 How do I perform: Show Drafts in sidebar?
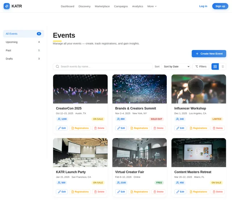coord(24,59)
